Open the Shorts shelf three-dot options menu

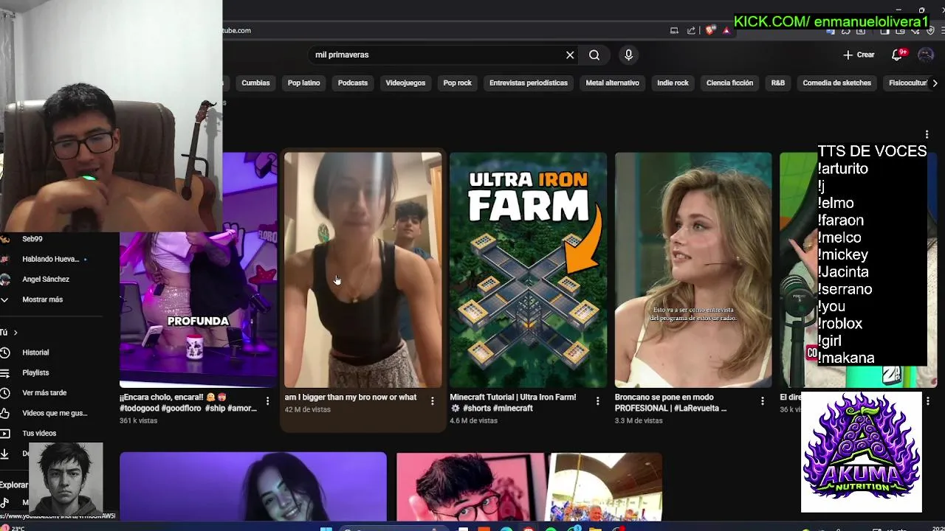pos(927,134)
